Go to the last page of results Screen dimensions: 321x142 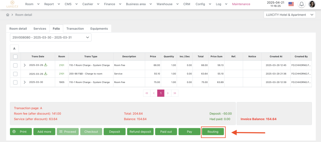(x=175, y=93)
